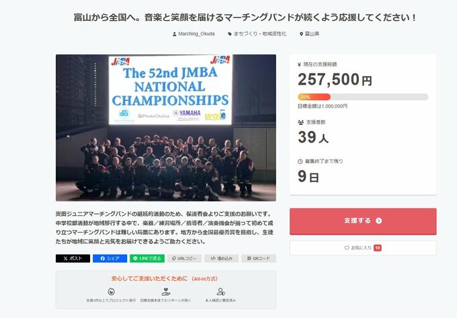Send via the LINEで送る button
The image size is (457, 318).
146,258
